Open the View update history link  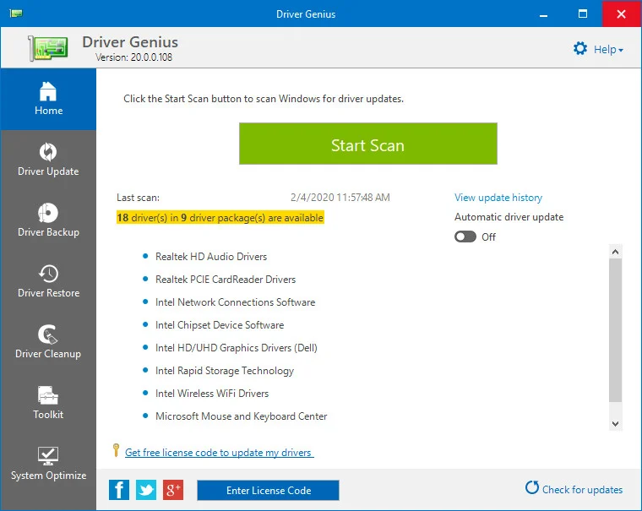[x=498, y=198]
